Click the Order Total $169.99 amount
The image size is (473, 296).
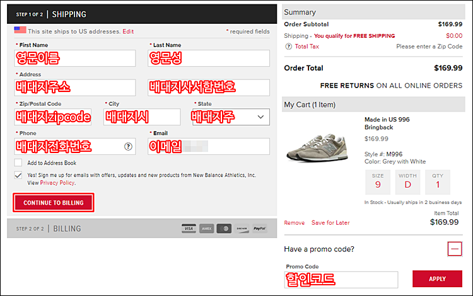pyautogui.click(x=448, y=68)
